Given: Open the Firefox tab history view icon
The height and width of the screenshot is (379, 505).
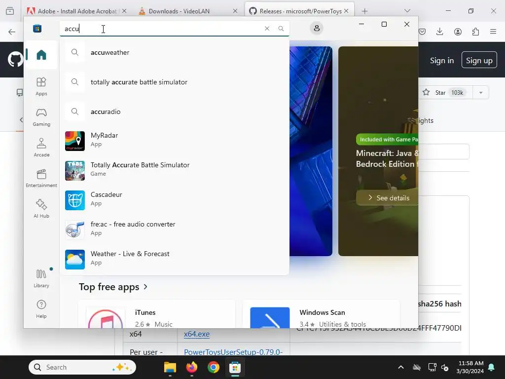Looking at the screenshot, I should (10, 11).
